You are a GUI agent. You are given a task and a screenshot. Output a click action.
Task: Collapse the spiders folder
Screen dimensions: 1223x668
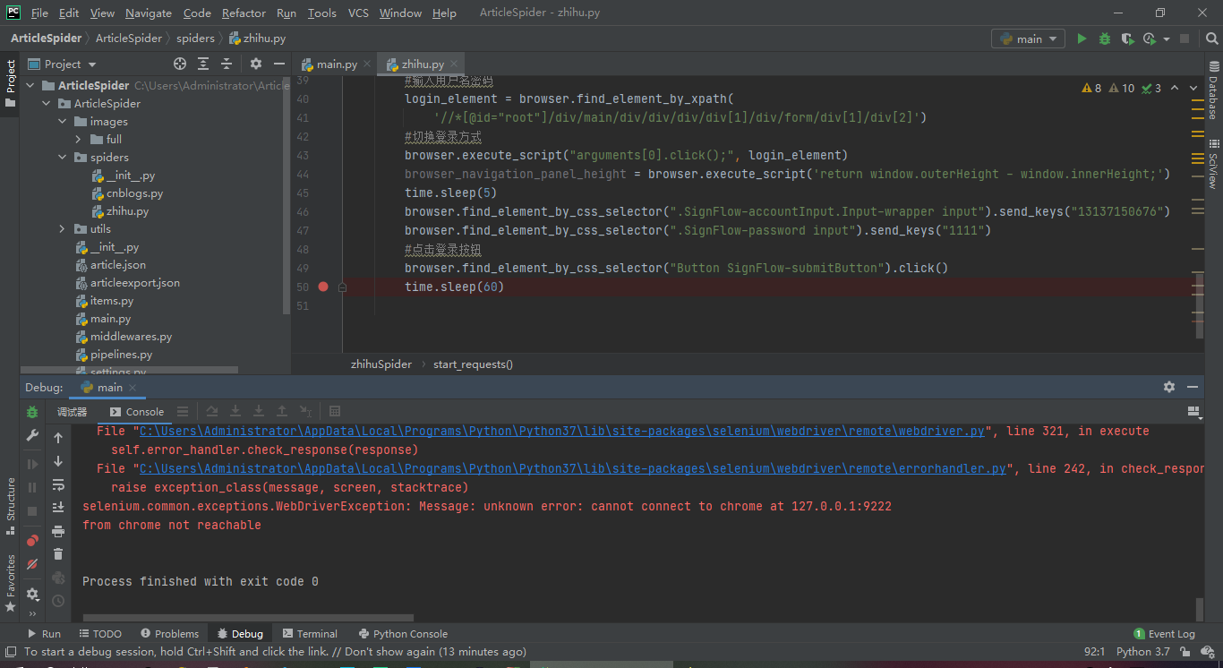coord(63,158)
